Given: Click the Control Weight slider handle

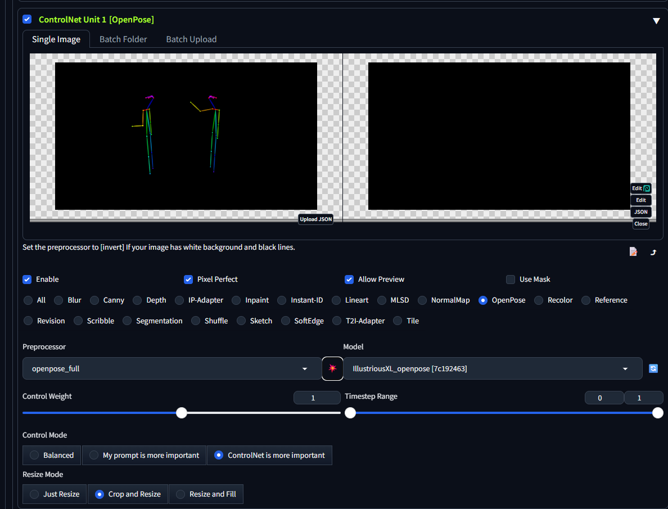Looking at the screenshot, I should [182, 413].
